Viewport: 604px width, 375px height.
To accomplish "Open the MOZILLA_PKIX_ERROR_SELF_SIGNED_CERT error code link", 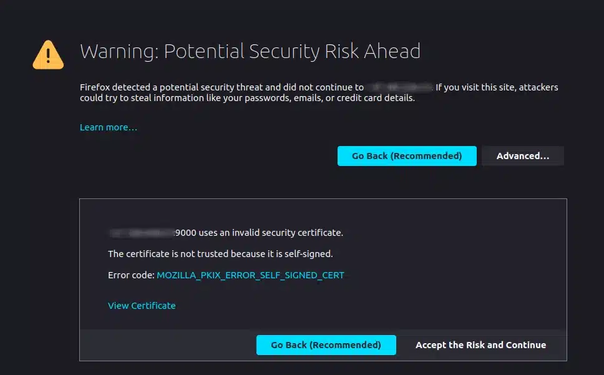I will click(x=250, y=275).
